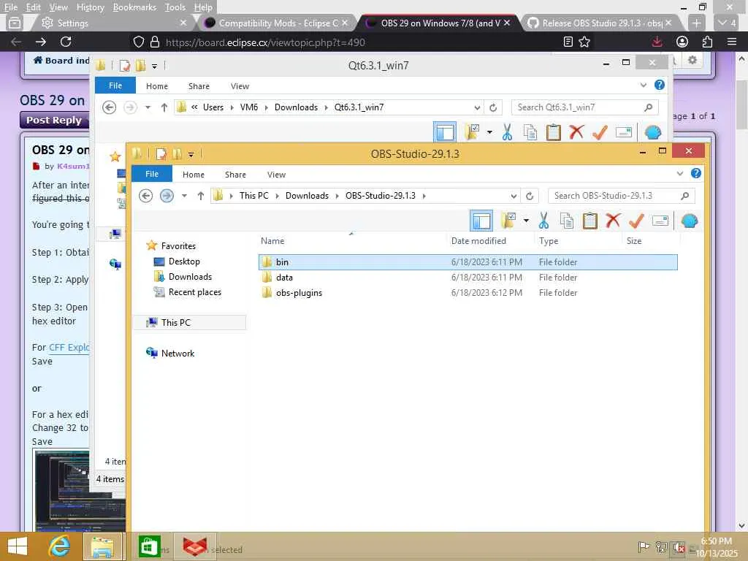Open the Home ribbon tab in OBS-Studio-29.1.3 window
748x561 pixels.
coord(193,175)
